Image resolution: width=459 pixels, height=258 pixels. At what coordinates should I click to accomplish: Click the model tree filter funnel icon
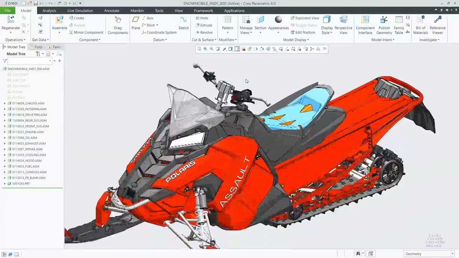click(x=5, y=61)
